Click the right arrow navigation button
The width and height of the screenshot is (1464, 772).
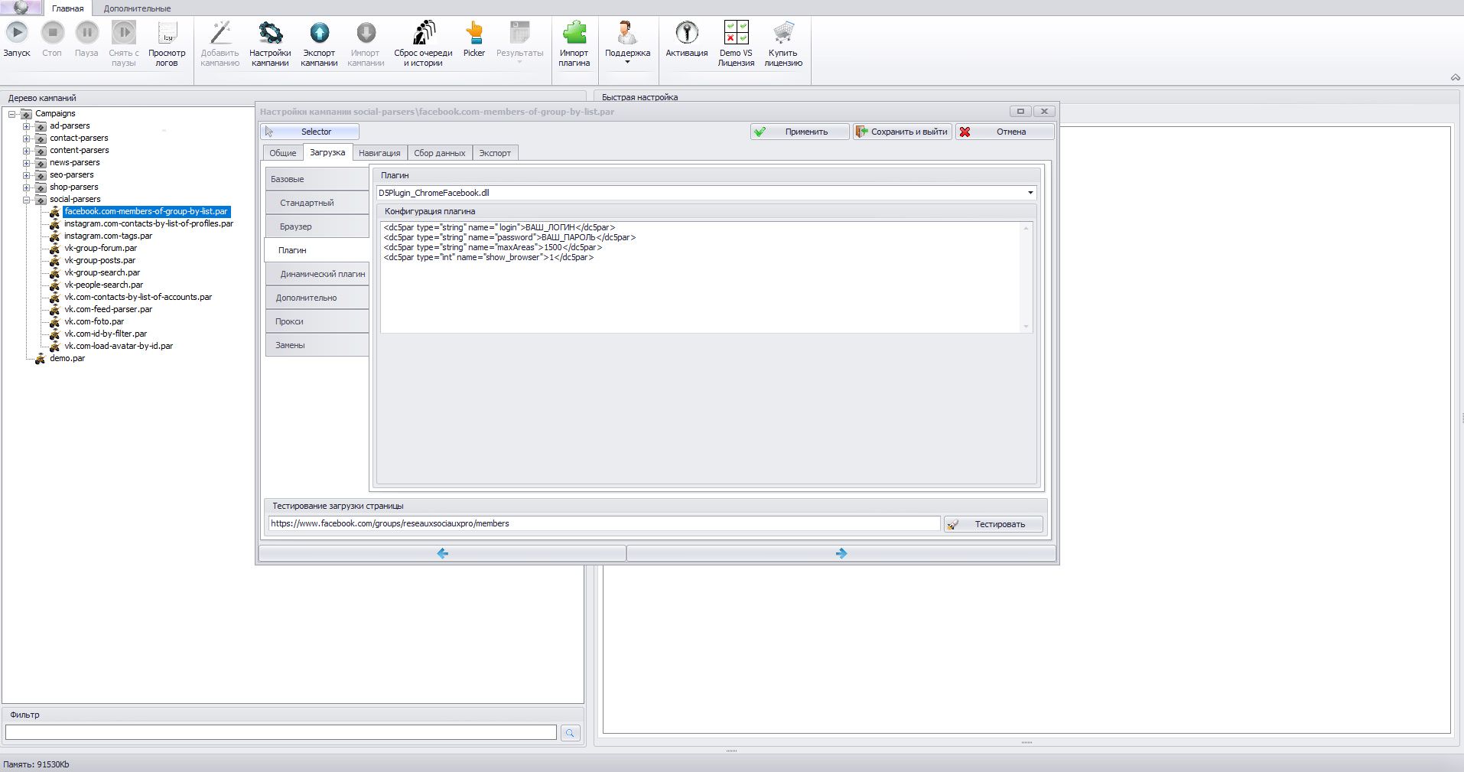tap(841, 553)
